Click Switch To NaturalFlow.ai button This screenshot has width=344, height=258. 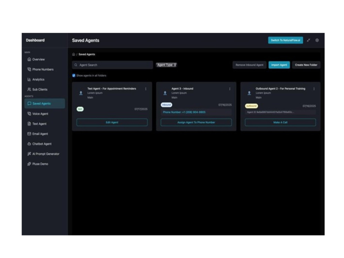point(286,40)
